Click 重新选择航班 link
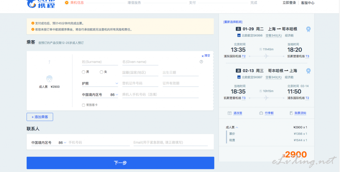 [x=233, y=22]
